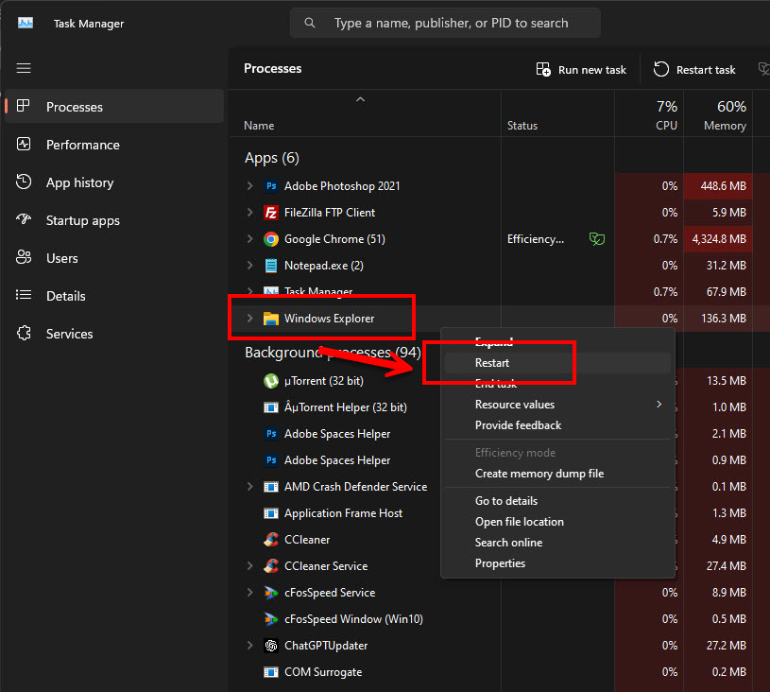Expand the Adobe Photoshop 2021 process group
The height and width of the screenshot is (692, 770).
pos(250,186)
